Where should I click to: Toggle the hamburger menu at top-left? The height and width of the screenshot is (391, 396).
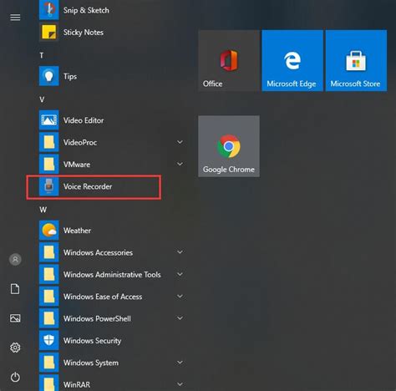click(15, 18)
